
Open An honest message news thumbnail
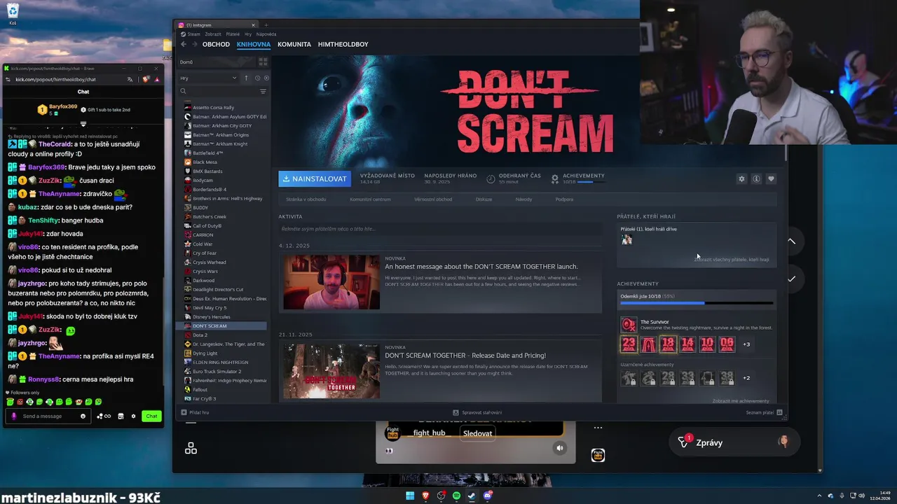(331, 282)
